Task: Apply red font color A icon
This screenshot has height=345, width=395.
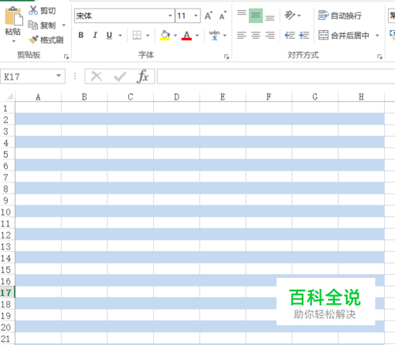Action: click(x=186, y=36)
